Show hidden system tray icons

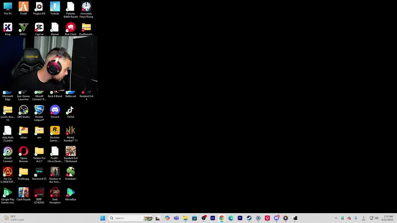pyautogui.click(x=336, y=218)
